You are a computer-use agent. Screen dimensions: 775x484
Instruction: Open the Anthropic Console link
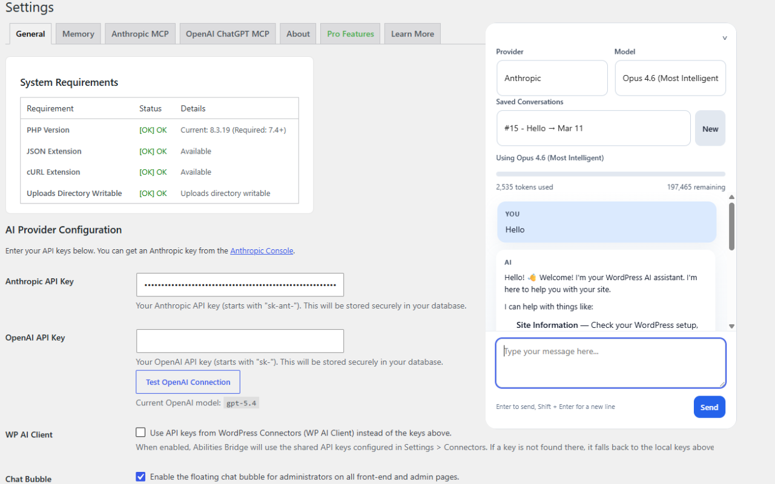(262, 250)
